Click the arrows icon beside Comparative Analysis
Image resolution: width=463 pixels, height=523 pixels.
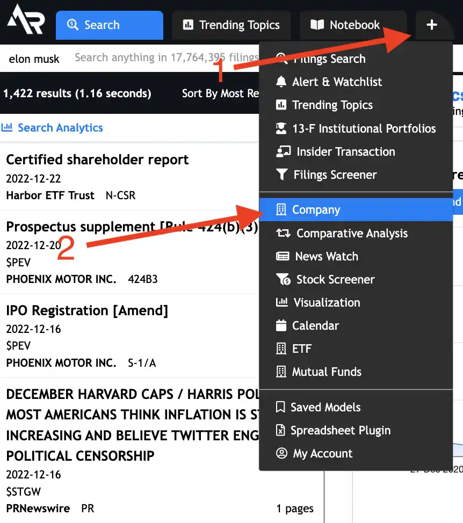click(x=283, y=234)
